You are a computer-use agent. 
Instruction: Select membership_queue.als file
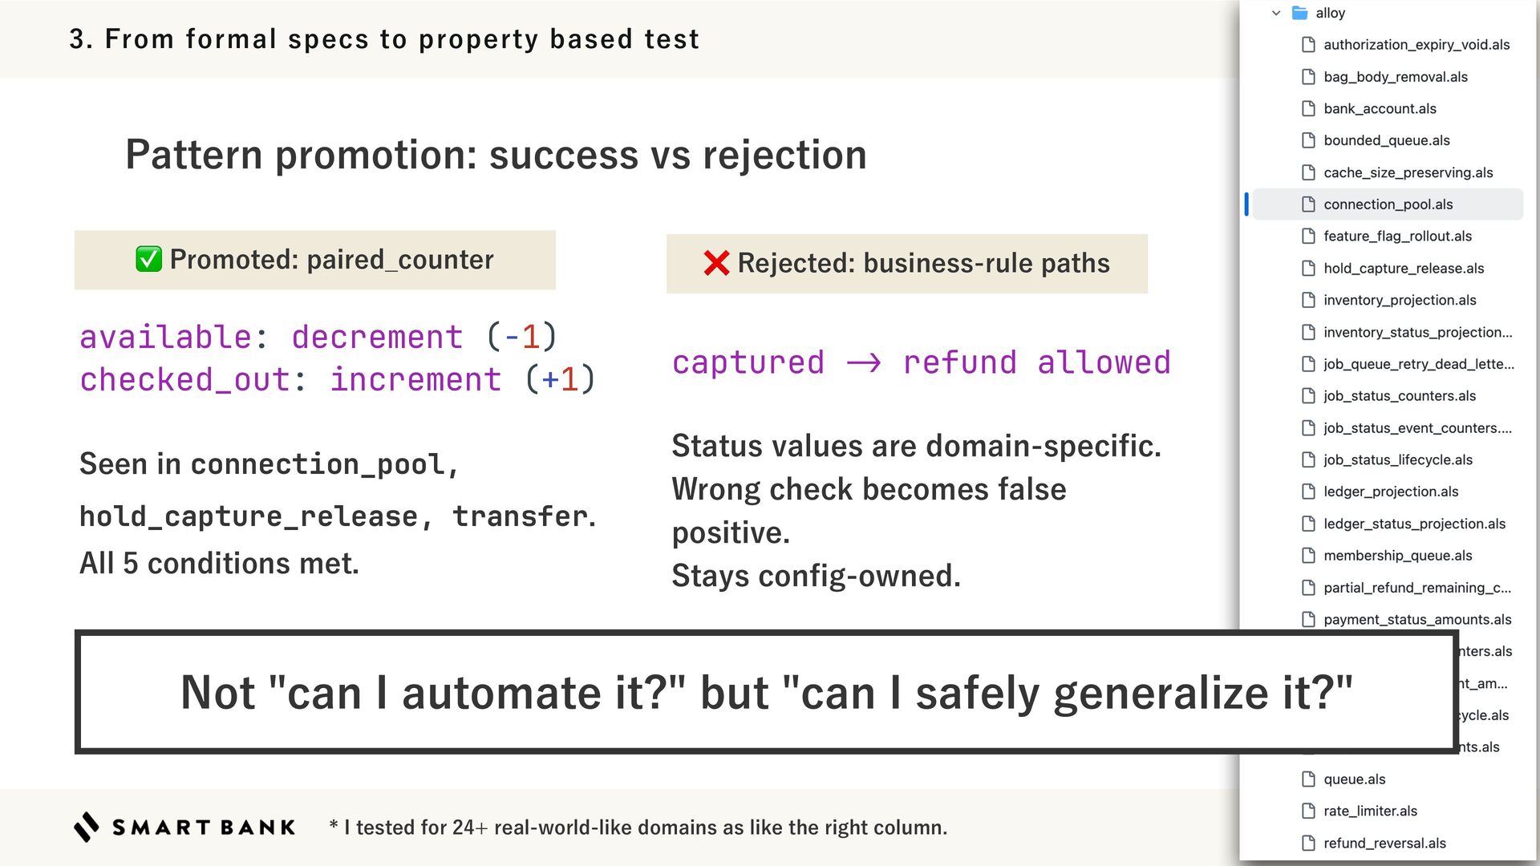(x=1397, y=556)
